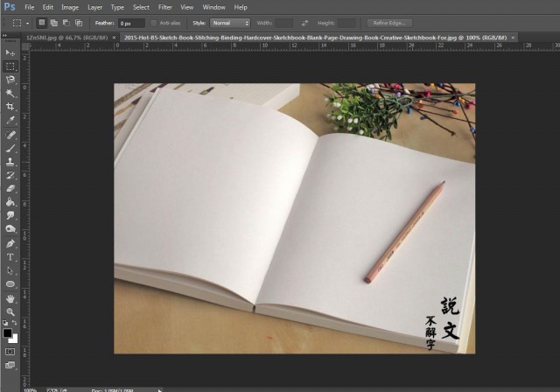Viewport: 560px width, 392px height.
Task: Select the Magic Wand tool
Action: click(10, 93)
